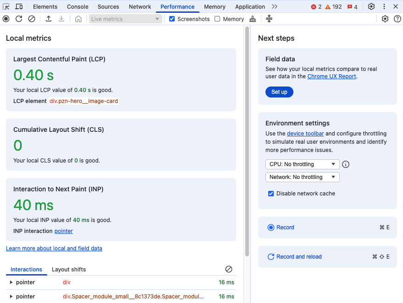The width and height of the screenshot is (403, 303).
Task: Open the Live metrics dropdown
Action: point(126,19)
